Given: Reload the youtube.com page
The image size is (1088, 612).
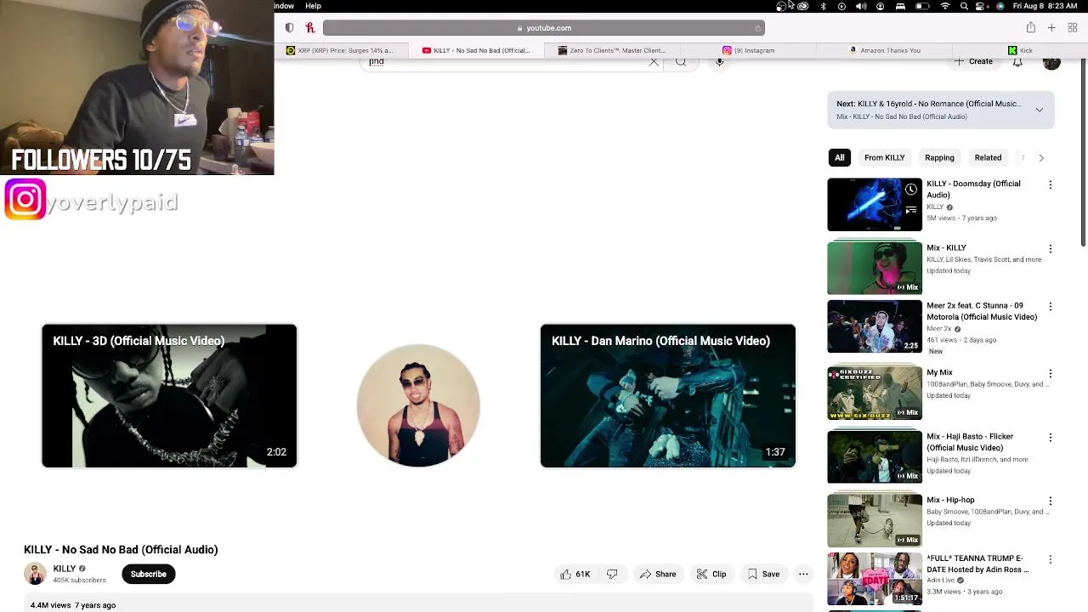Looking at the screenshot, I should pyautogui.click(x=757, y=28).
